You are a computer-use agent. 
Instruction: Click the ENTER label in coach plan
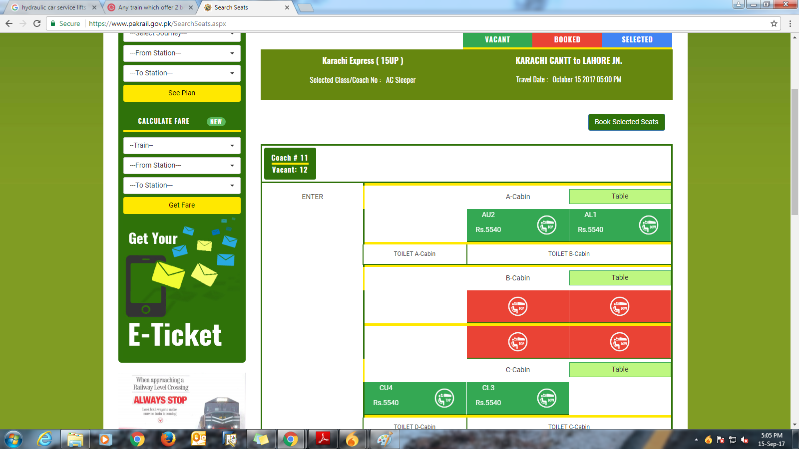pos(313,197)
